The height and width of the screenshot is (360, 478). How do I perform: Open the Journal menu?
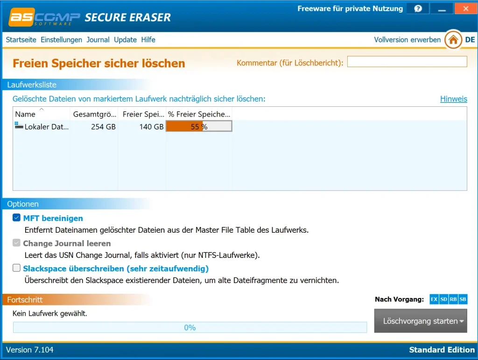[98, 40]
